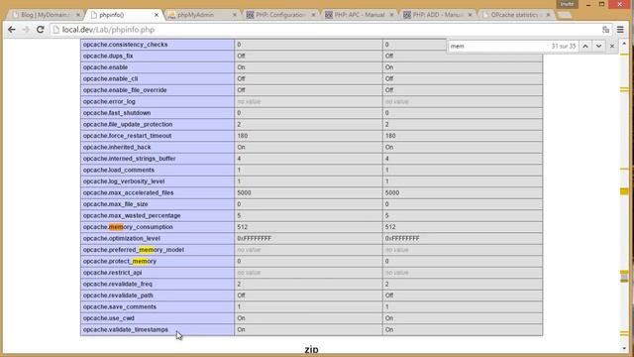Close the phpinfo() tab
The width and height of the screenshot is (634, 357).
coord(157,15)
